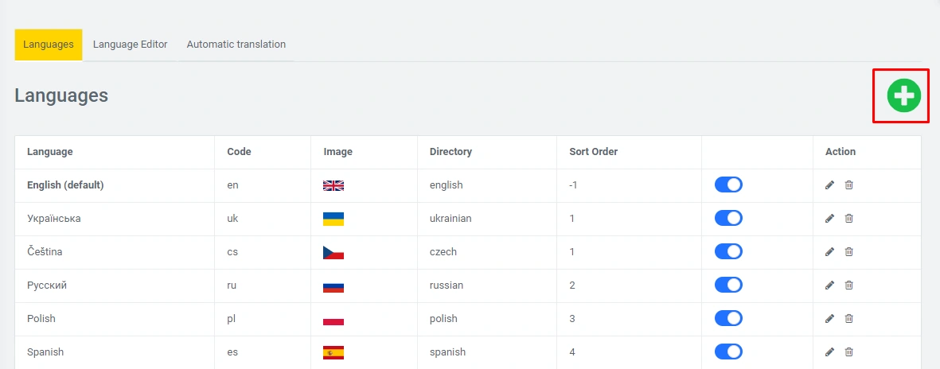Delete the Українська language via trash icon
The image size is (940, 369).
[848, 219]
